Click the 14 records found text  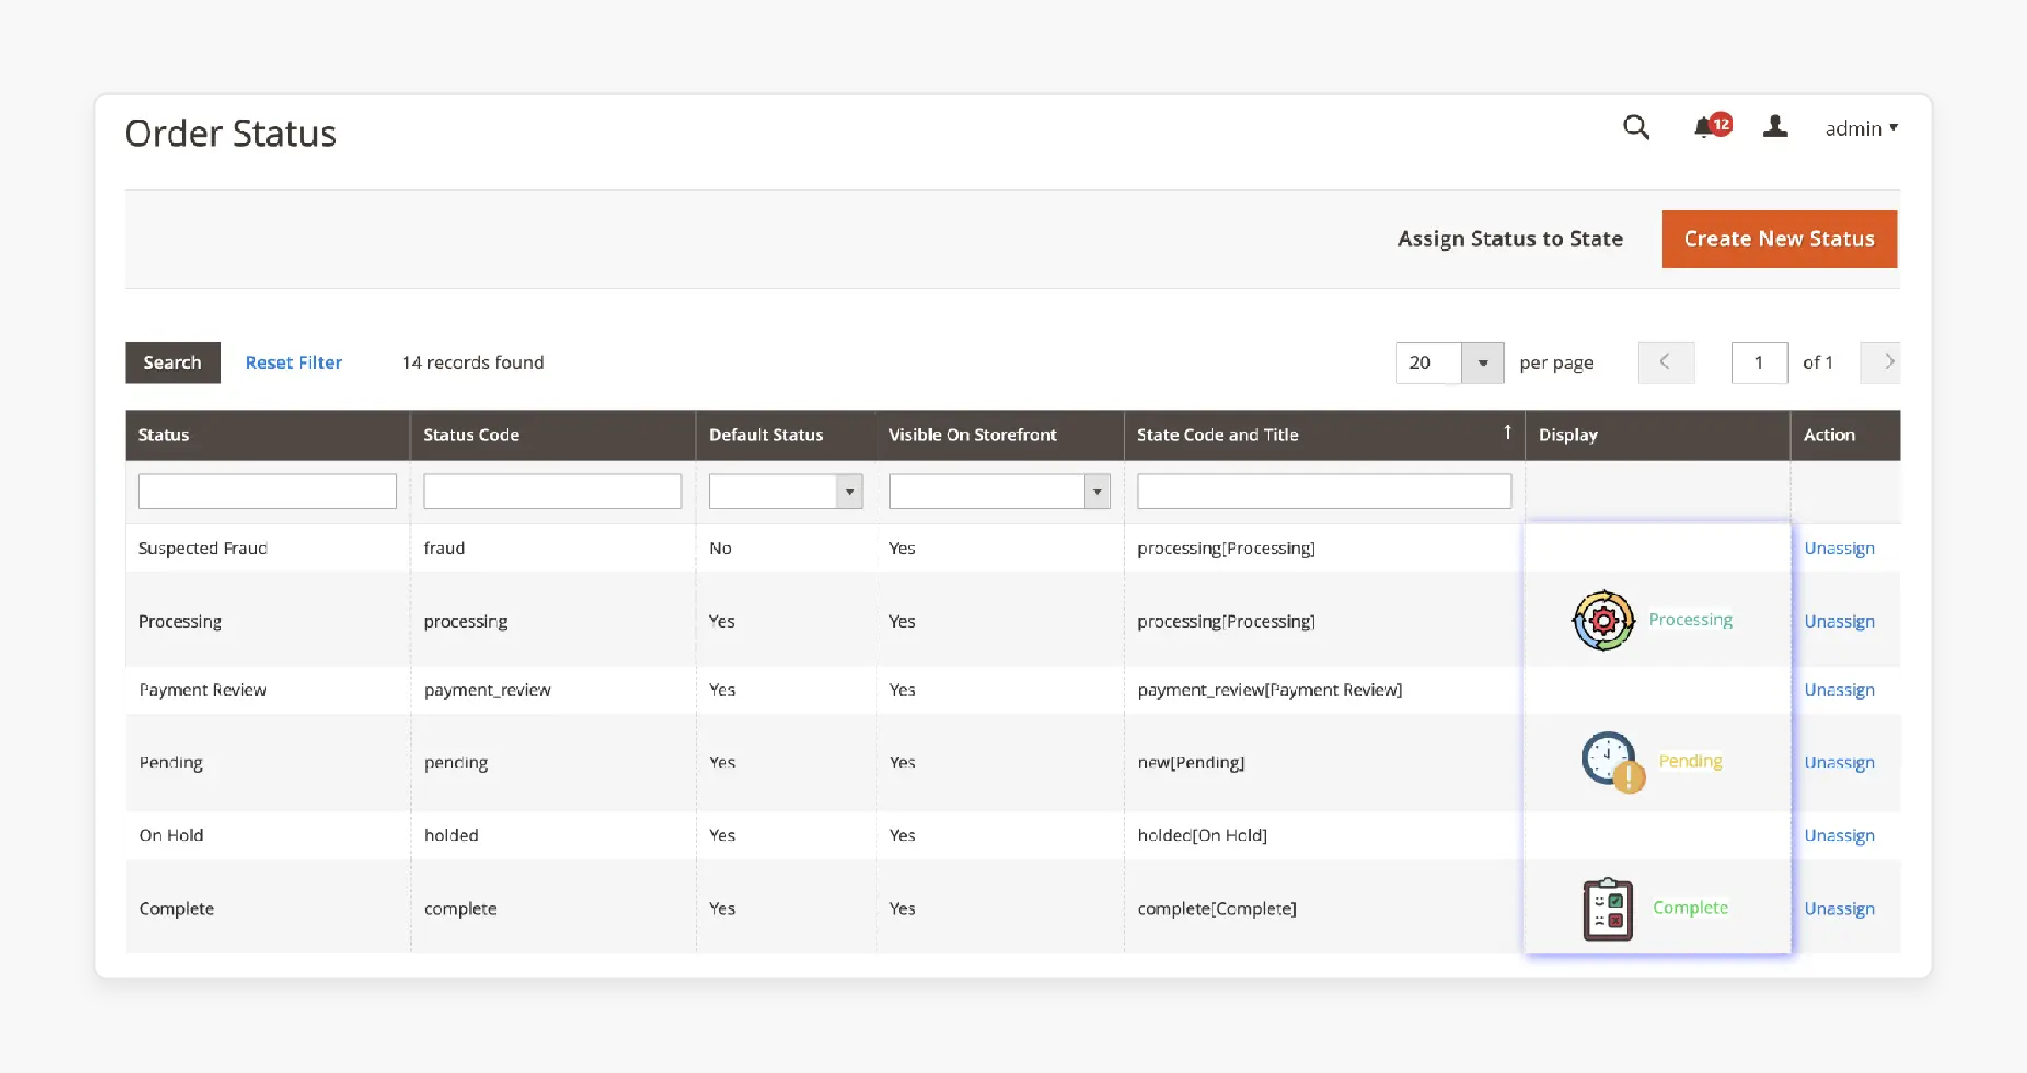click(x=473, y=363)
